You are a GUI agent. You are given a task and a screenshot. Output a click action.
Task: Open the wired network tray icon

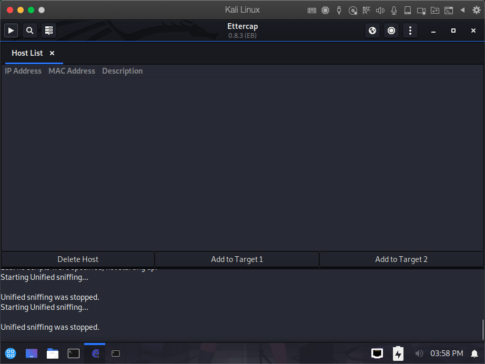coord(377,353)
